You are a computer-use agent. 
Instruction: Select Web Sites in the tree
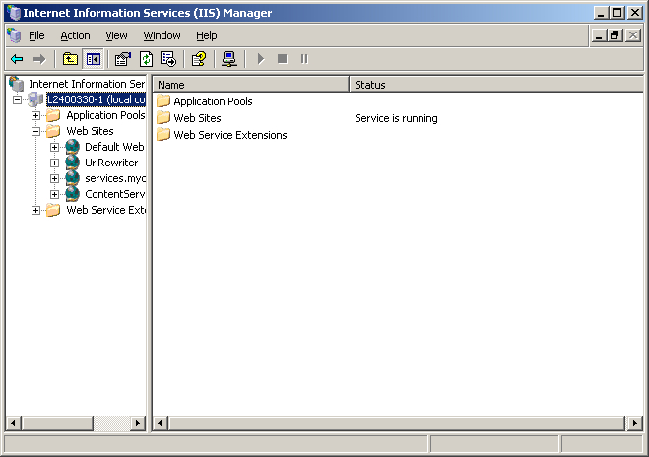coord(90,131)
